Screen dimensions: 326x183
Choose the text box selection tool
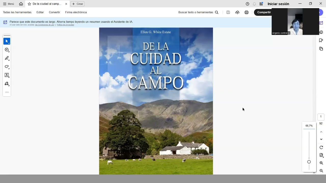7,75
